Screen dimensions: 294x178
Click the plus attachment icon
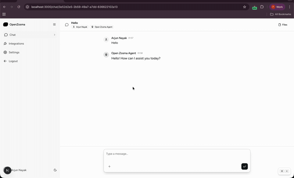109,167
